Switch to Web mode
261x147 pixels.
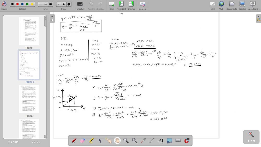(221, 5)
